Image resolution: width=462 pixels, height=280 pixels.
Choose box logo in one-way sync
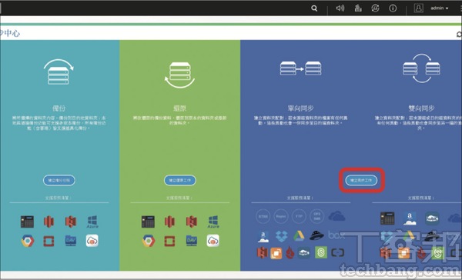(336, 235)
